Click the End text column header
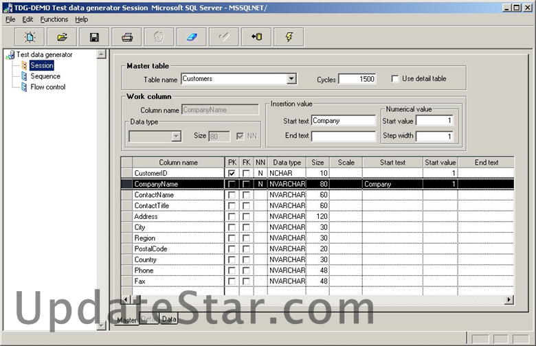The image size is (536, 346). pyautogui.click(x=486, y=163)
